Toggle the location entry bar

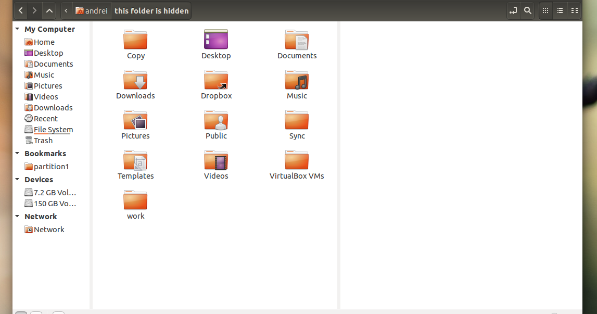pos(513,10)
